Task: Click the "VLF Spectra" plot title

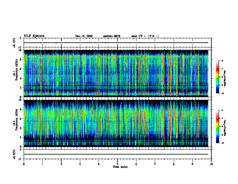Action: pos(34,36)
